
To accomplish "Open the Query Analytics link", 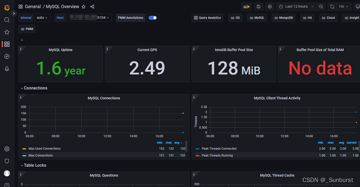I will (207, 18).
